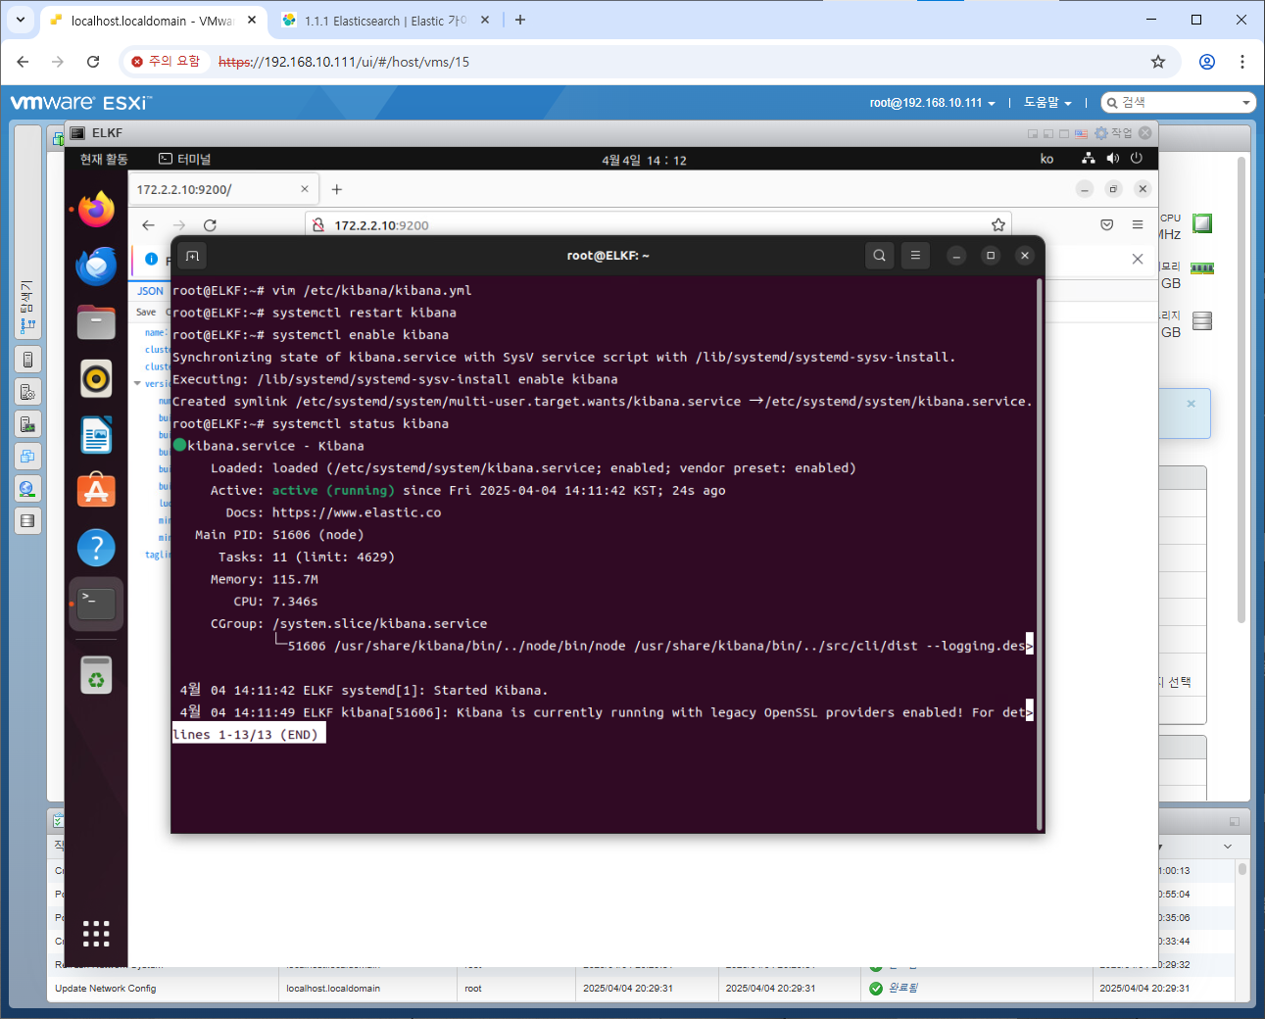The height and width of the screenshot is (1019, 1265).
Task: Open the terminal hamburger menu
Action: point(915,256)
